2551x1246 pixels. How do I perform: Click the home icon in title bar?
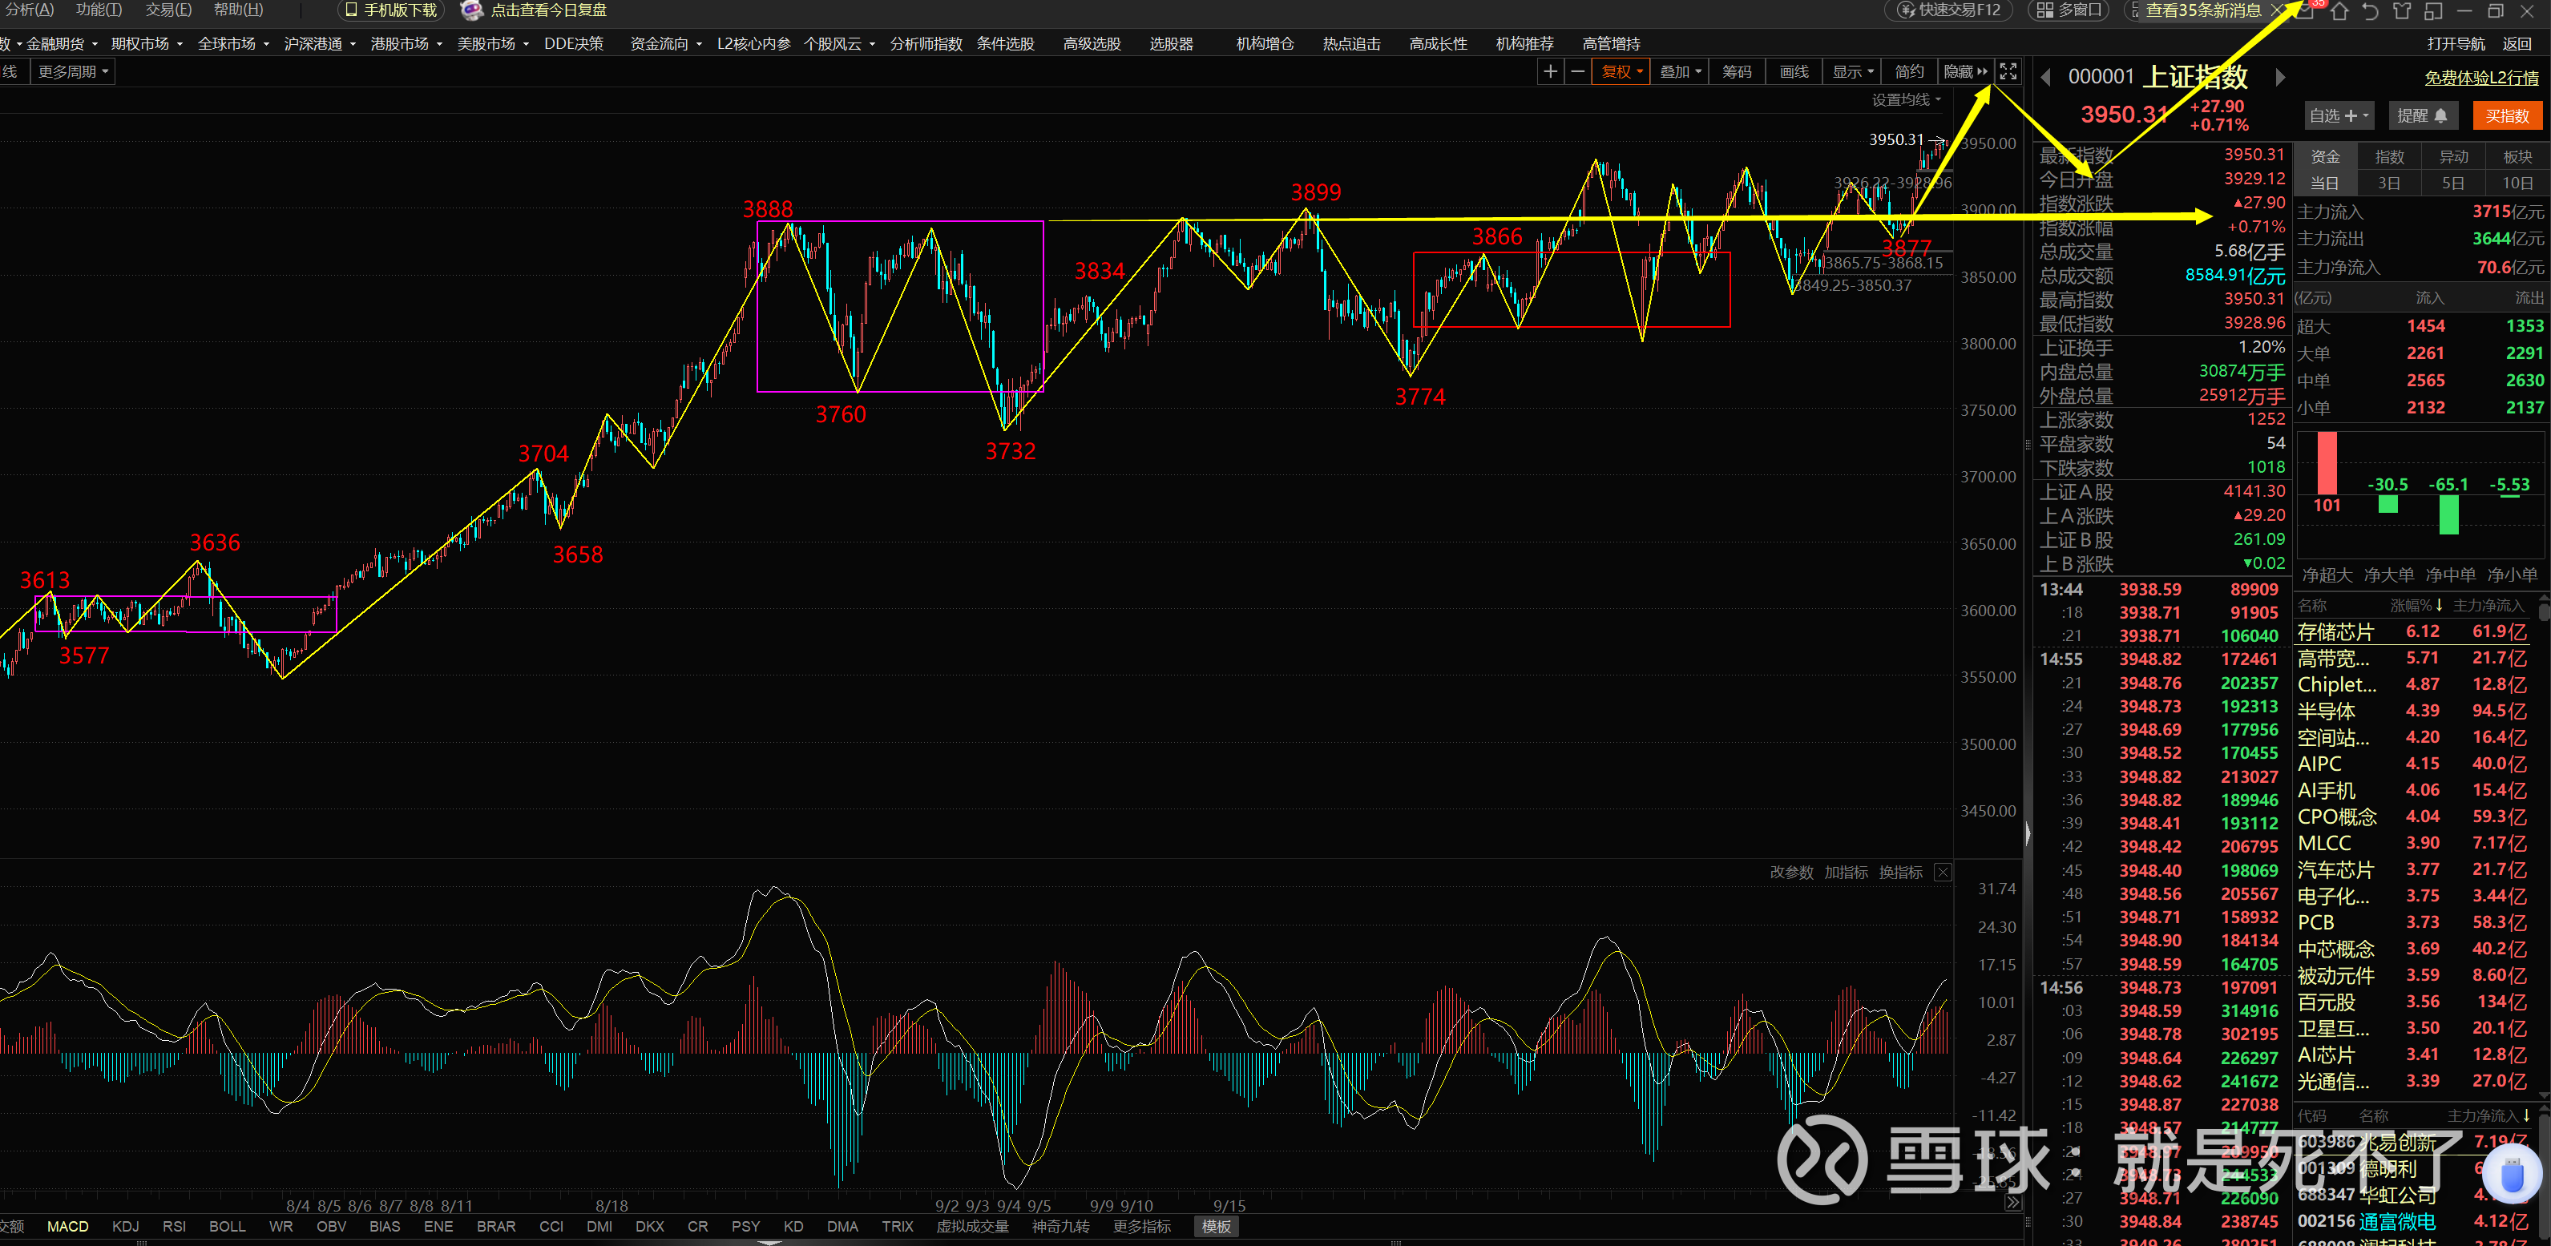[2339, 11]
